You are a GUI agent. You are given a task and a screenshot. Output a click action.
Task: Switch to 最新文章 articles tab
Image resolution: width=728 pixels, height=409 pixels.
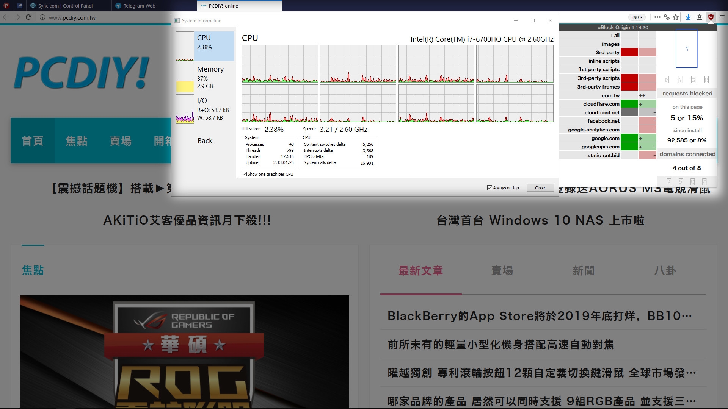click(421, 271)
